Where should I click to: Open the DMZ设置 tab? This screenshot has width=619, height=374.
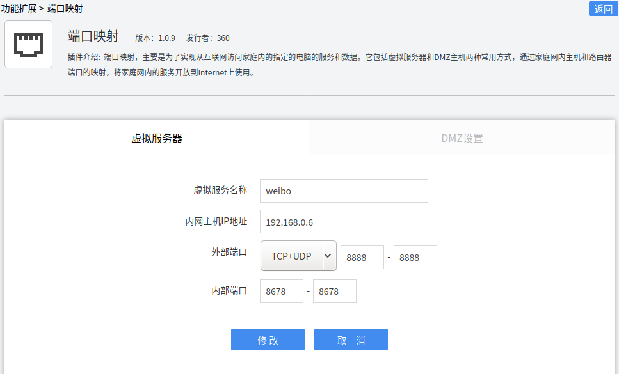pyautogui.click(x=462, y=138)
